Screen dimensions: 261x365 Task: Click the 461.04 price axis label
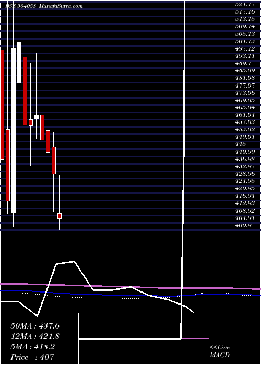[245, 115]
